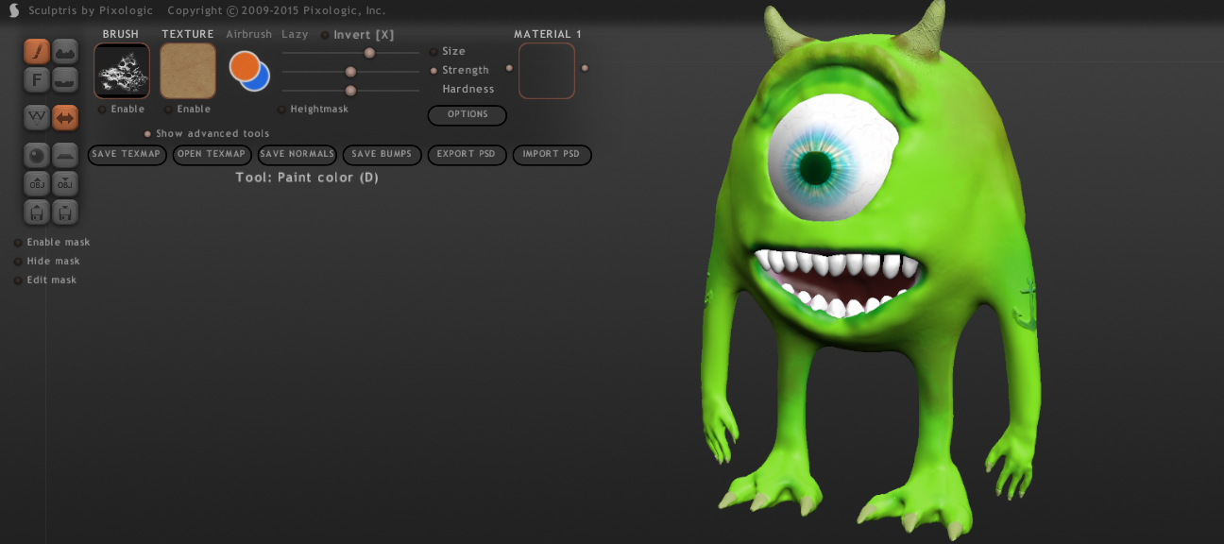Screen dimensions: 1224x544
Task: Choose the Fill tool marked F
Action: (x=37, y=80)
